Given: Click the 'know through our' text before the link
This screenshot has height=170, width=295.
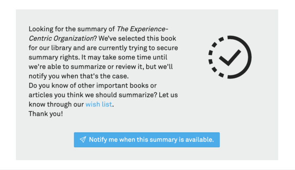Looking at the screenshot, I should tap(56, 104).
